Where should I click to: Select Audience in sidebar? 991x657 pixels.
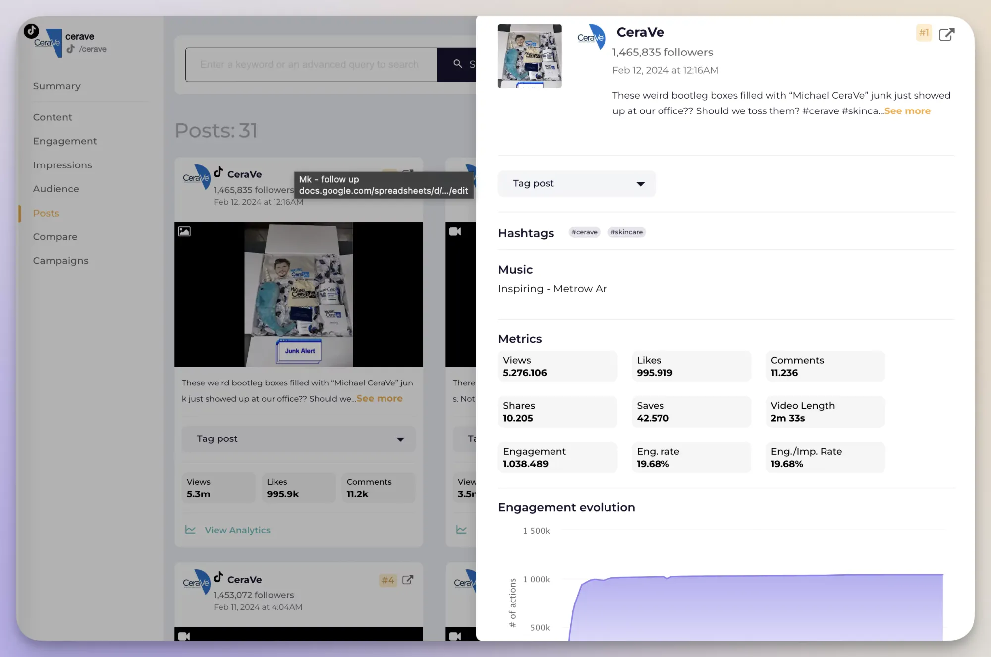tap(56, 189)
